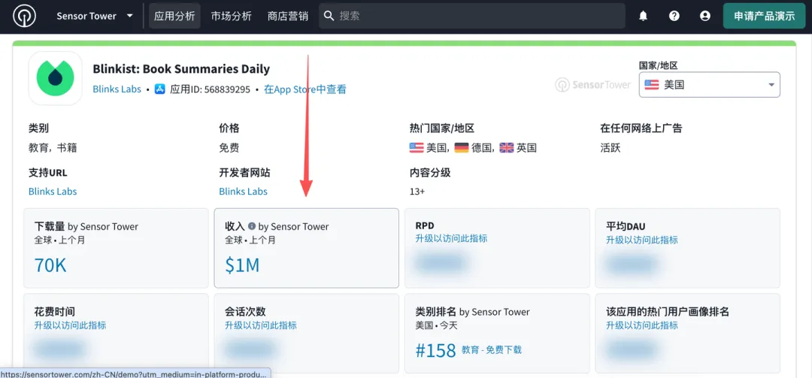Click the info icon beside 收入
Viewport: 812px width, 378px height.
252,226
